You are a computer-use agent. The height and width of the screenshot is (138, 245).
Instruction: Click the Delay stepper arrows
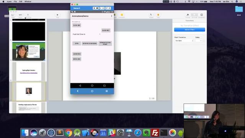click(204, 41)
